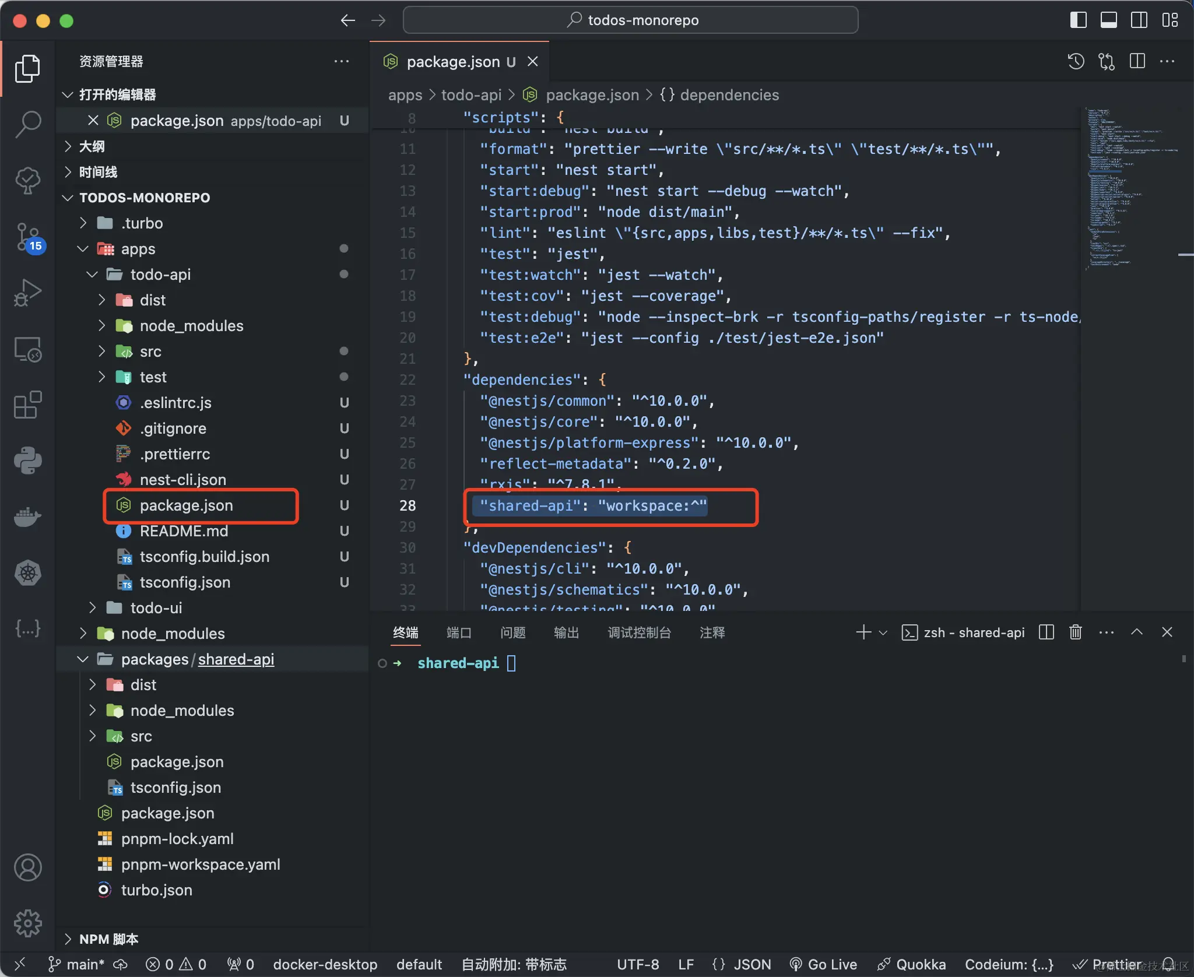Click the todos-monorepo command center search
Image resolution: width=1194 pixels, height=977 pixels.
pos(631,20)
